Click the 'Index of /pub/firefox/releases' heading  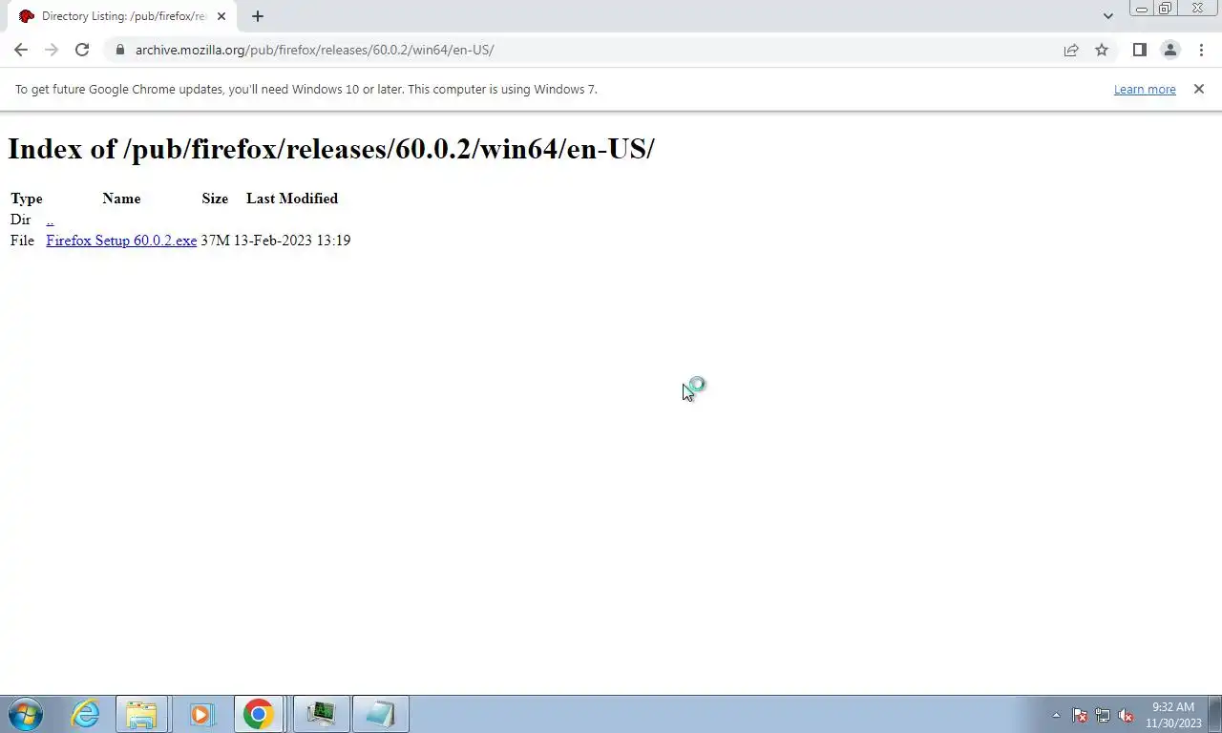331,149
